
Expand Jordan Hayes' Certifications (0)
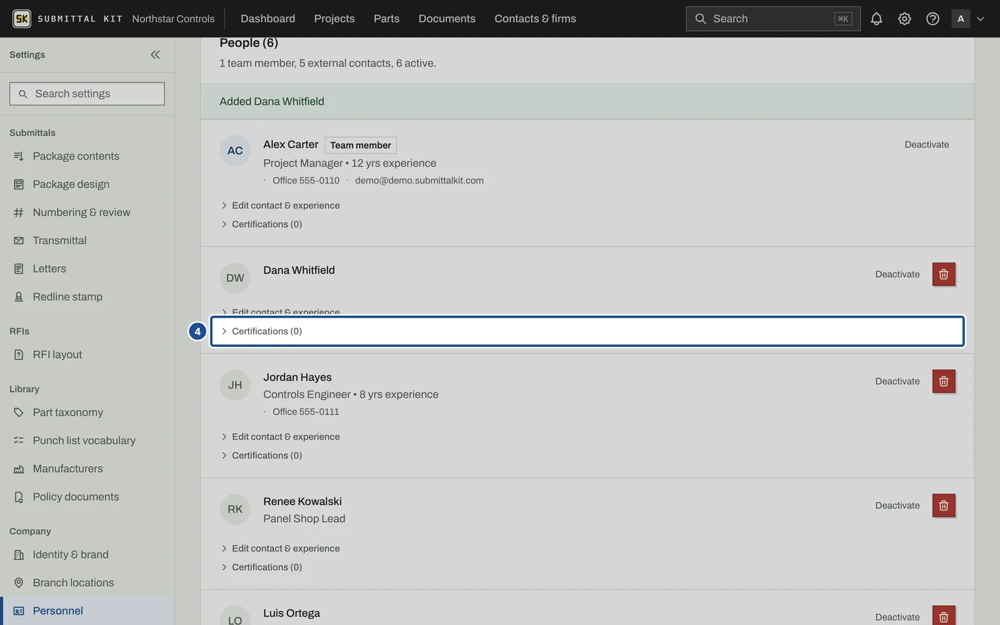pyautogui.click(x=262, y=456)
